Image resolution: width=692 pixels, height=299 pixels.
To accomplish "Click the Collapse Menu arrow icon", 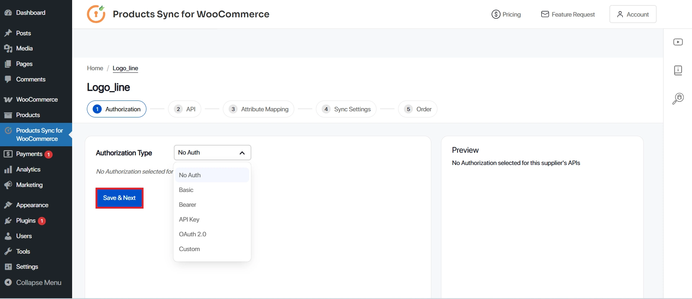I will [8, 282].
